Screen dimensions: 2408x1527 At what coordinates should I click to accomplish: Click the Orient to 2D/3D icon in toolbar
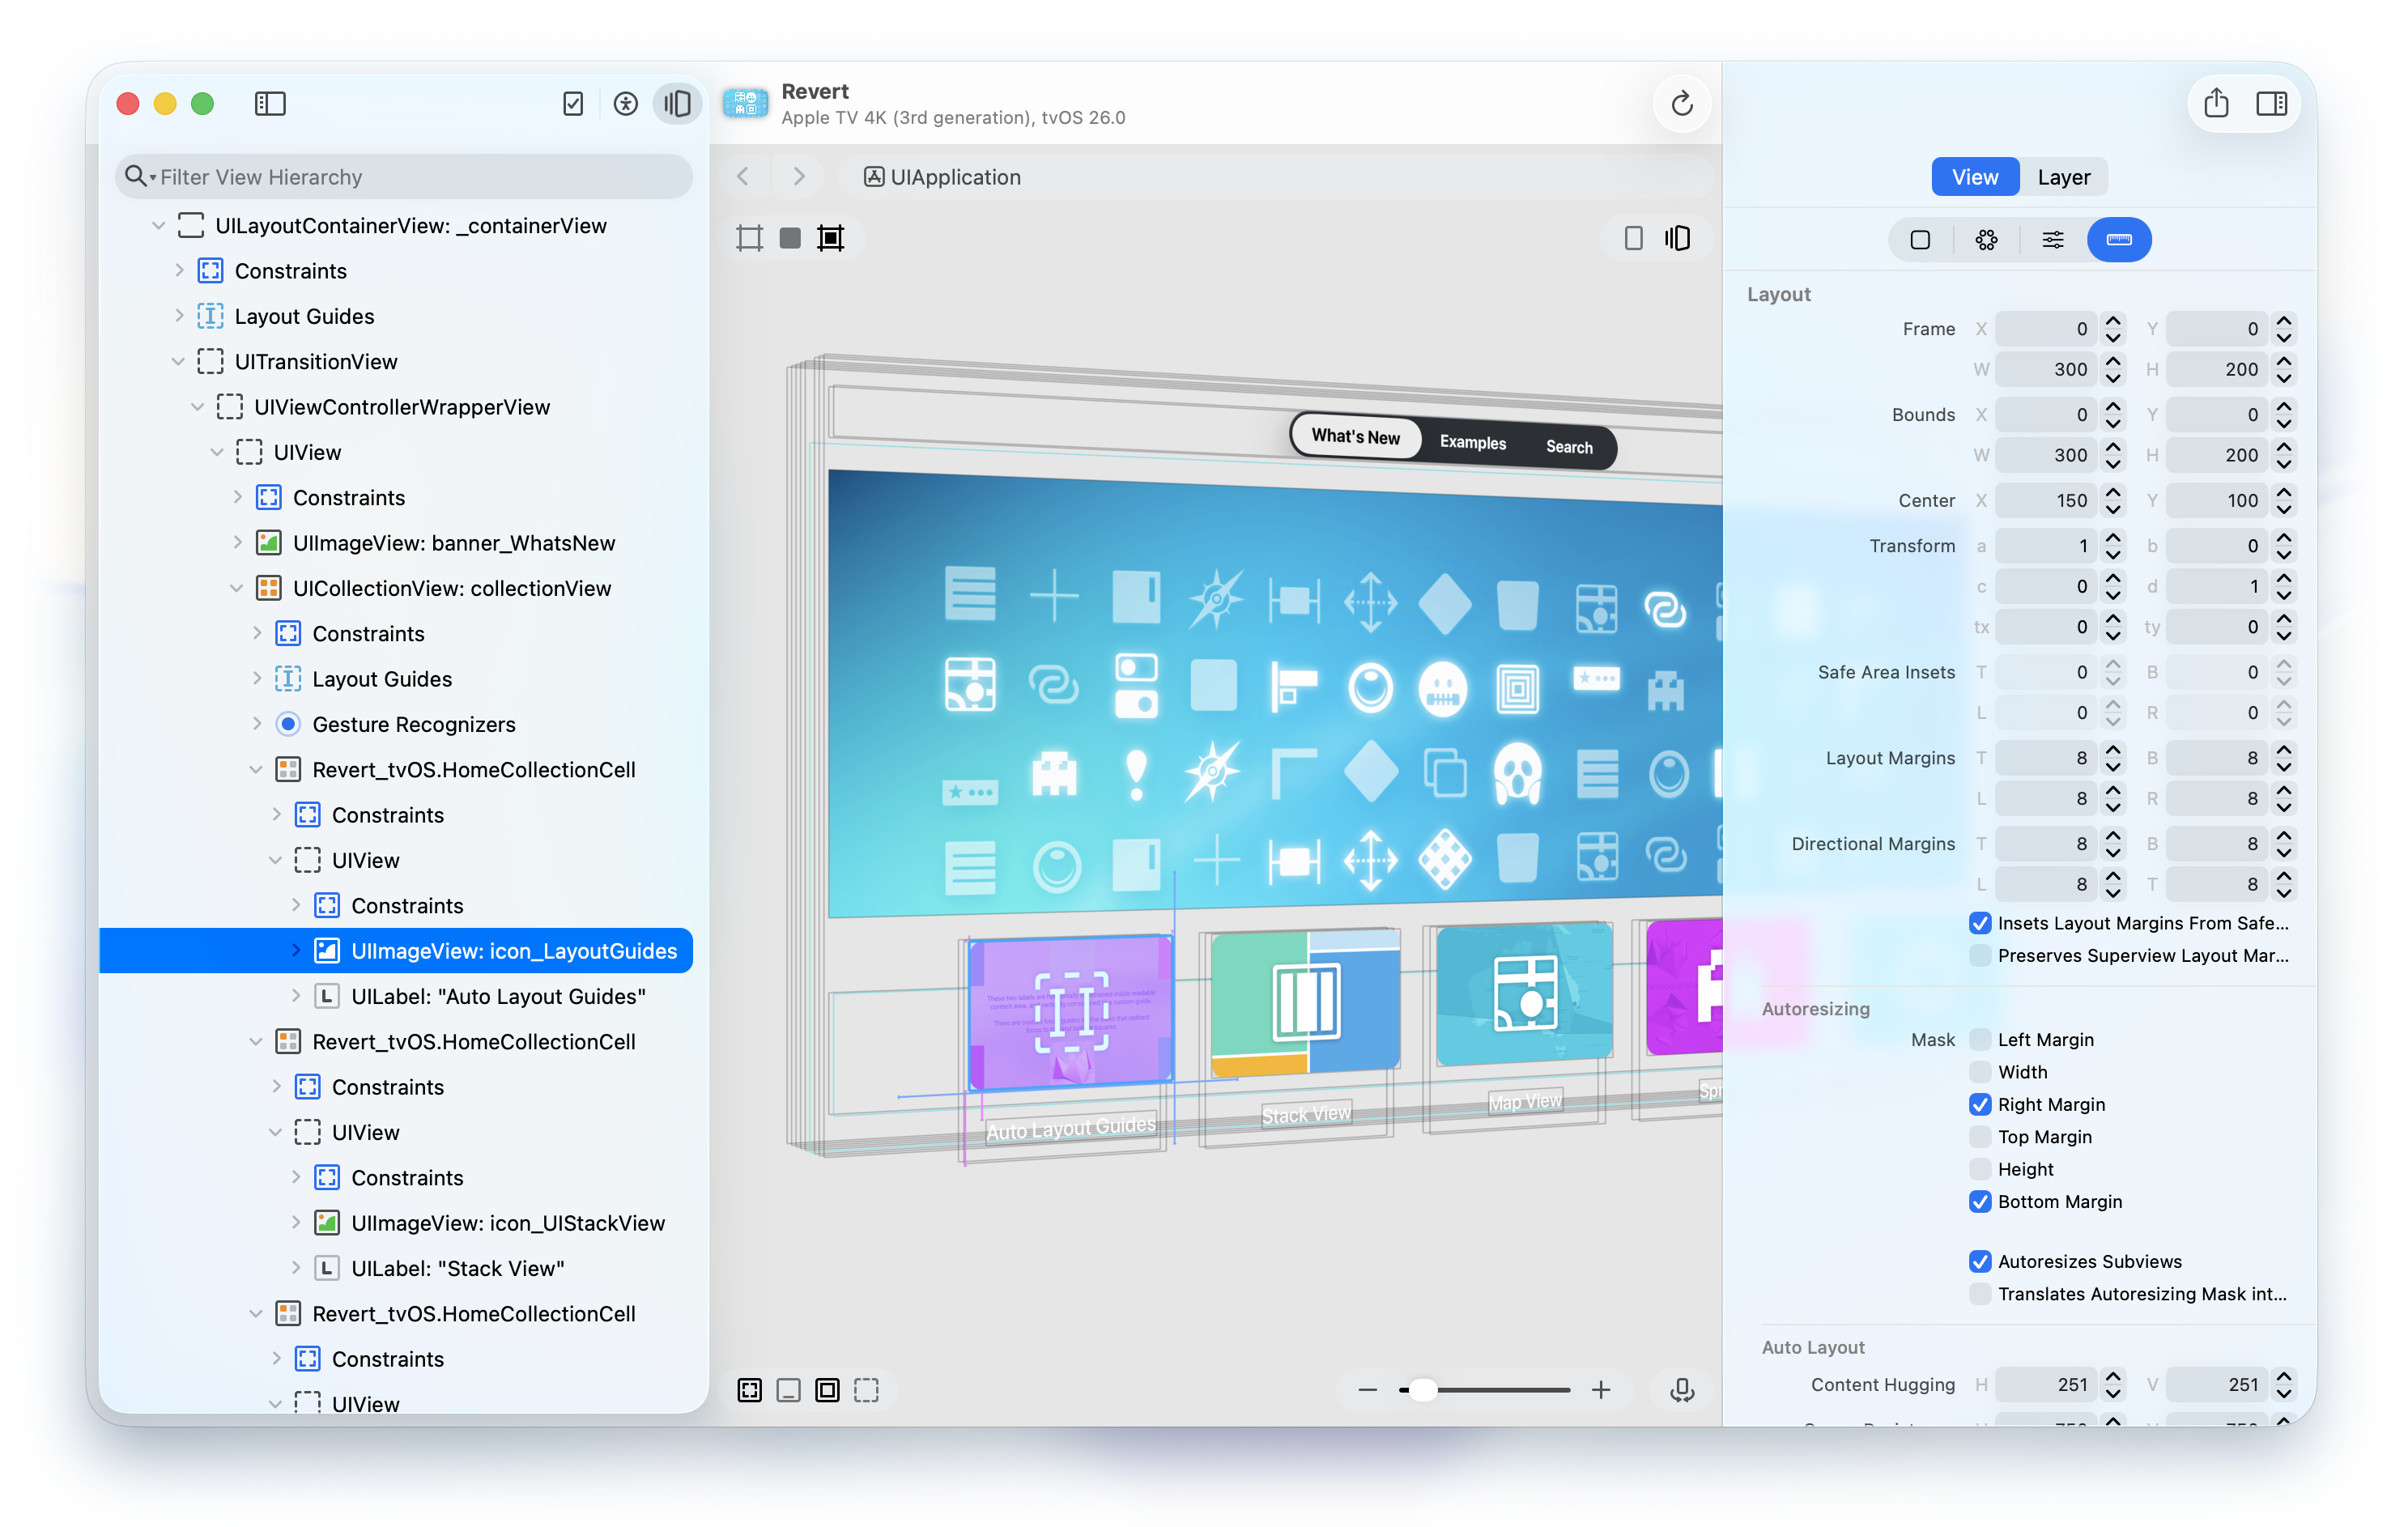coord(1677,238)
